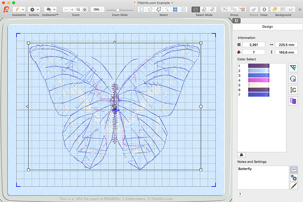Select color 6 dark purple swatch

click(259, 90)
